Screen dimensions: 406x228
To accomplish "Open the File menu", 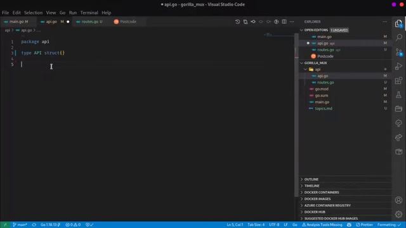I will 5,13.
